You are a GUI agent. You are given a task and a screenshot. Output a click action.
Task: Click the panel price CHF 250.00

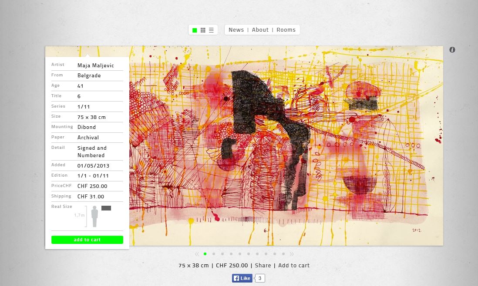(92, 186)
